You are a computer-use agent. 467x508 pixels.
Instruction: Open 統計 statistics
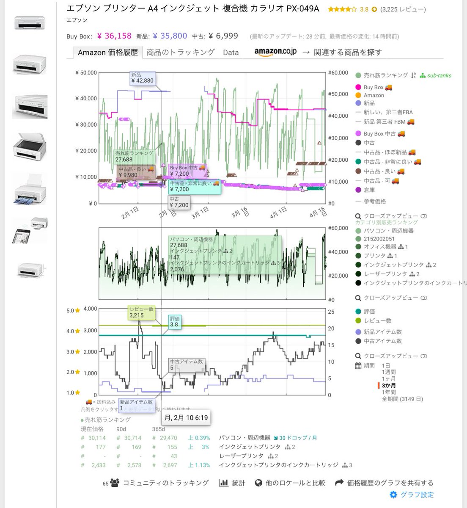[x=239, y=483]
